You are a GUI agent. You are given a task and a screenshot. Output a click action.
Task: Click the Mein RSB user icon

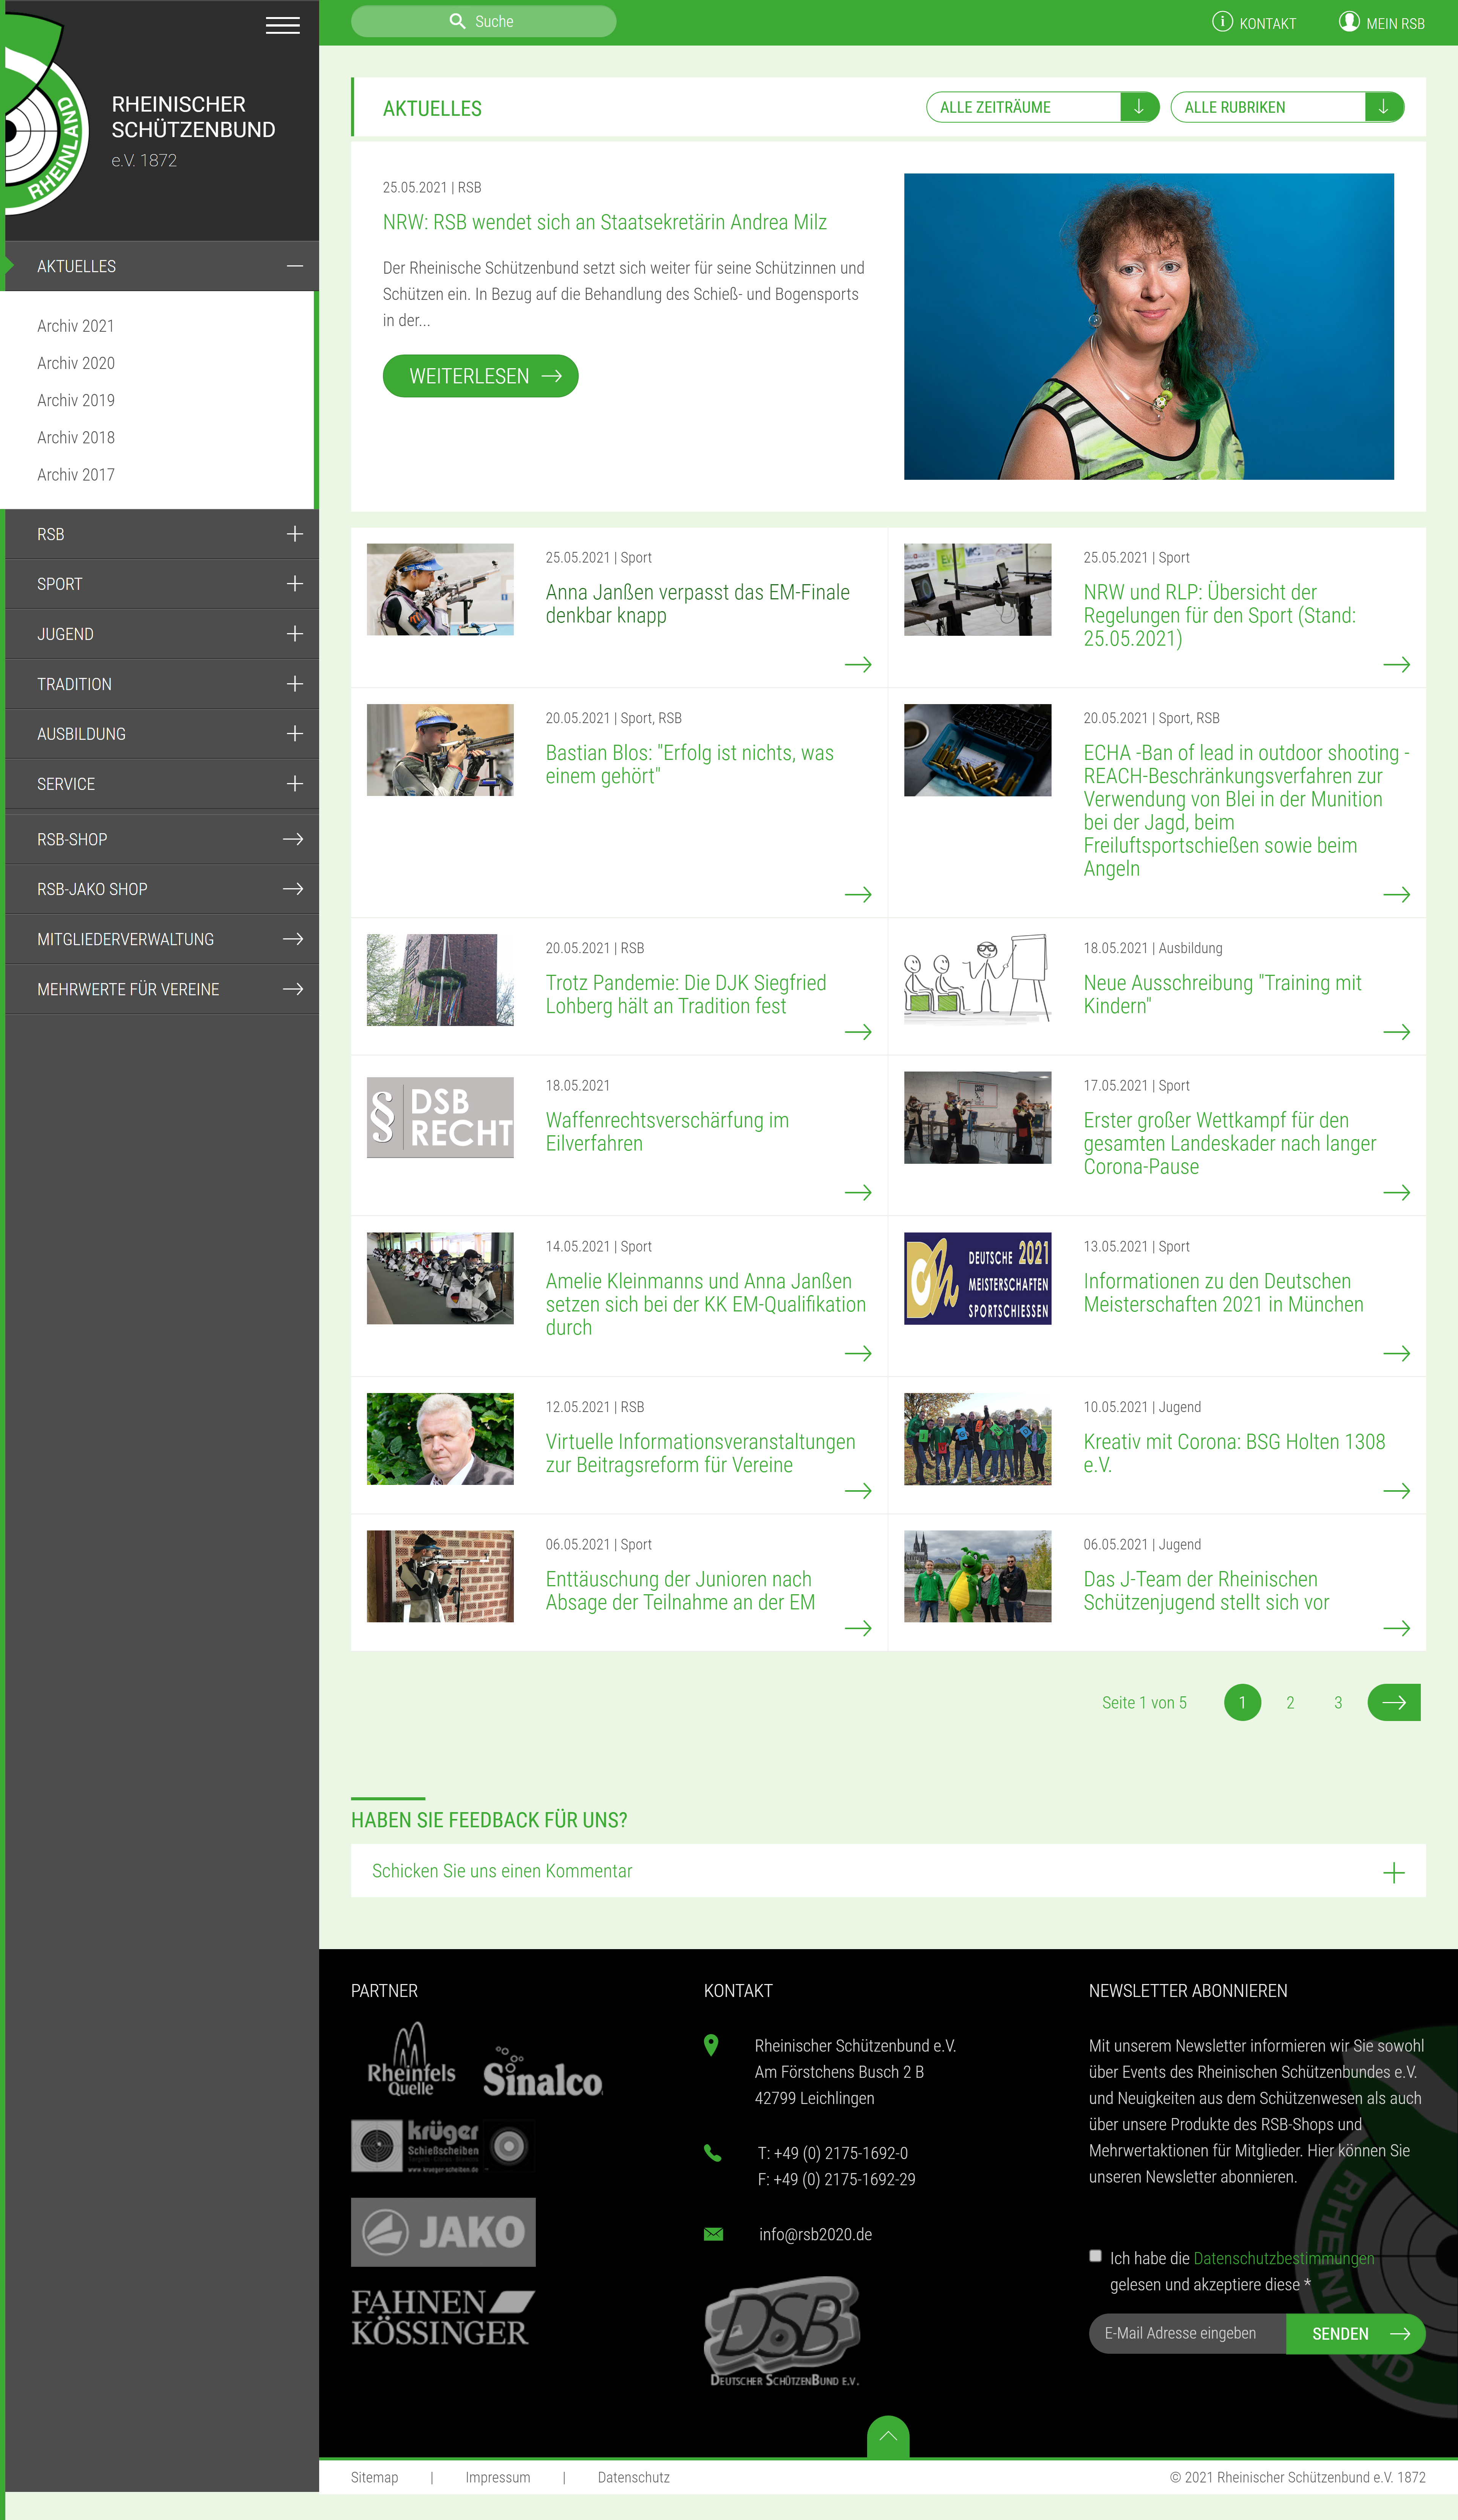[1349, 21]
